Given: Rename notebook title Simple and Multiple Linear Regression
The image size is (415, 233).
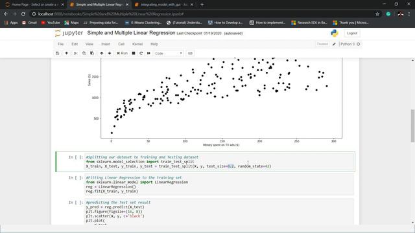Looking at the screenshot, I should (x=131, y=33).
